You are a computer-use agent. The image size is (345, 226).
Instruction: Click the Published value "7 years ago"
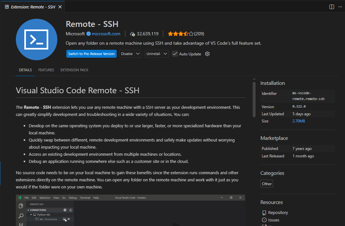click(302, 149)
